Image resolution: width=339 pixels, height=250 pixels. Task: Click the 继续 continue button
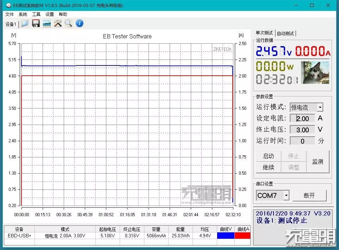[x=268, y=167]
